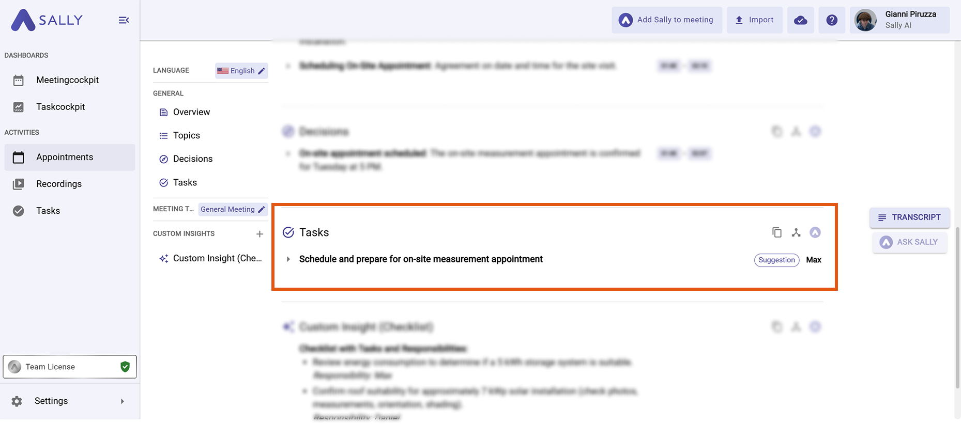This screenshot has width=961, height=424.
Task: Add a new custom insight
Action: pos(260,234)
